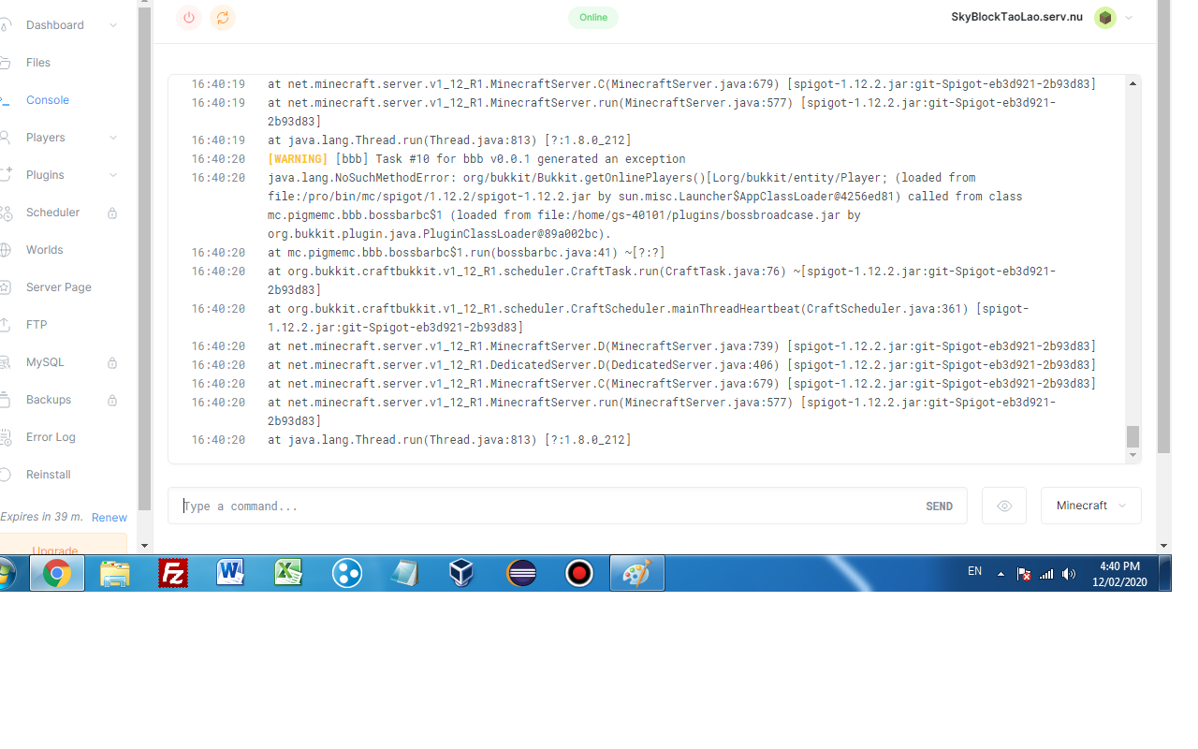Open VirtualBox from the taskbar

click(462, 573)
